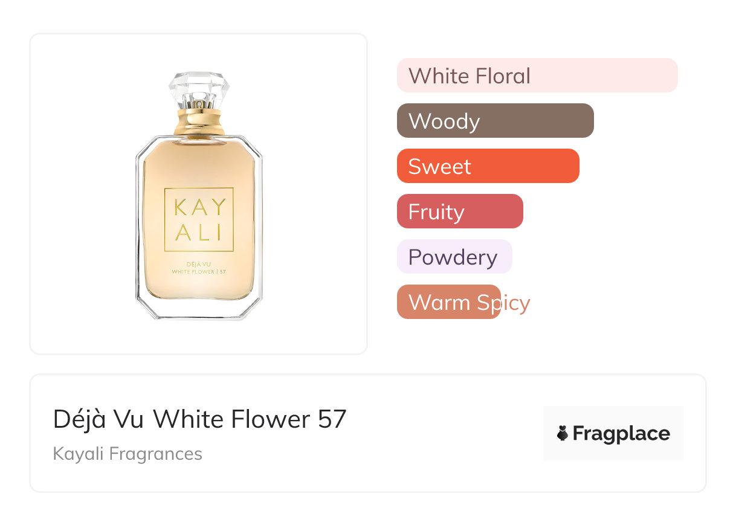Select the Woody accord bar
The height and width of the screenshot is (522, 736).
(495, 121)
